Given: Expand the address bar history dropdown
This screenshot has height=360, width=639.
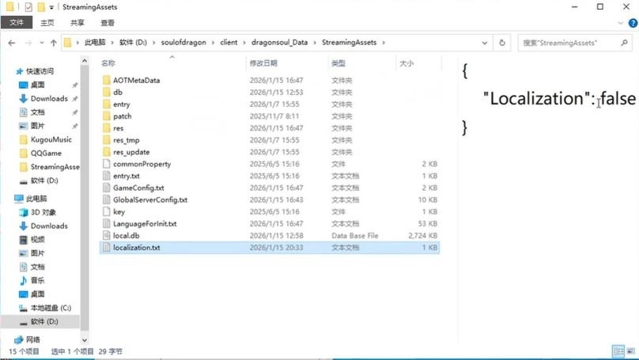Looking at the screenshot, I should [484, 43].
